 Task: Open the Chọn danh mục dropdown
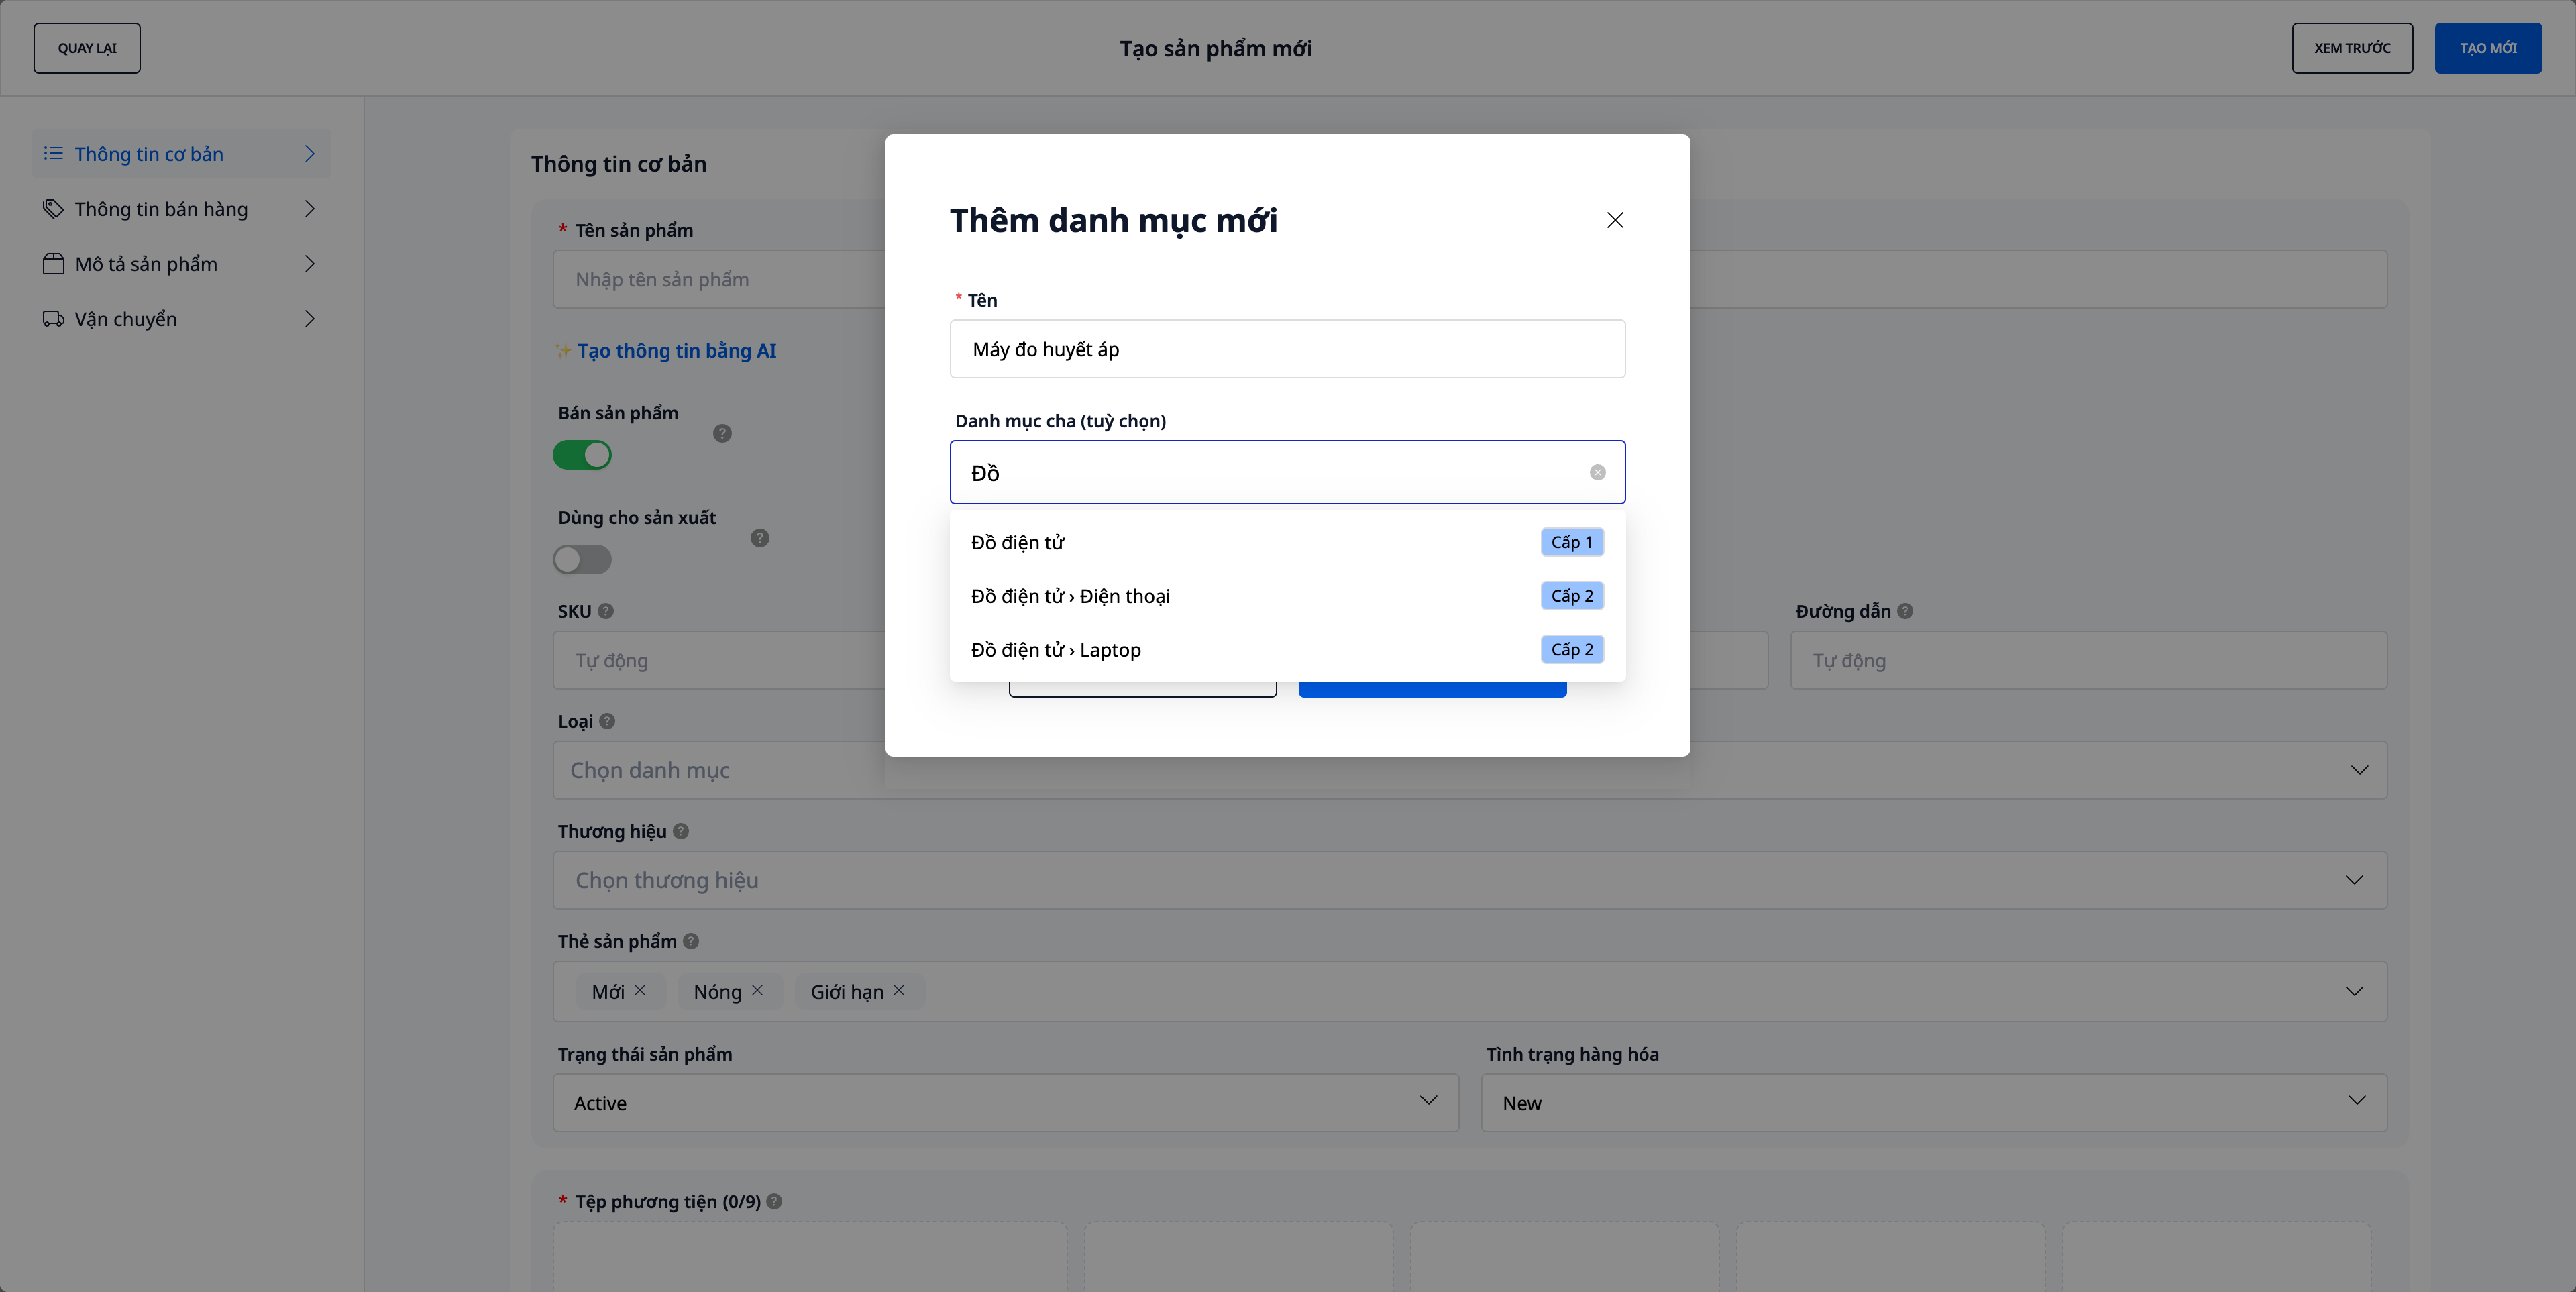pyautogui.click(x=1470, y=770)
